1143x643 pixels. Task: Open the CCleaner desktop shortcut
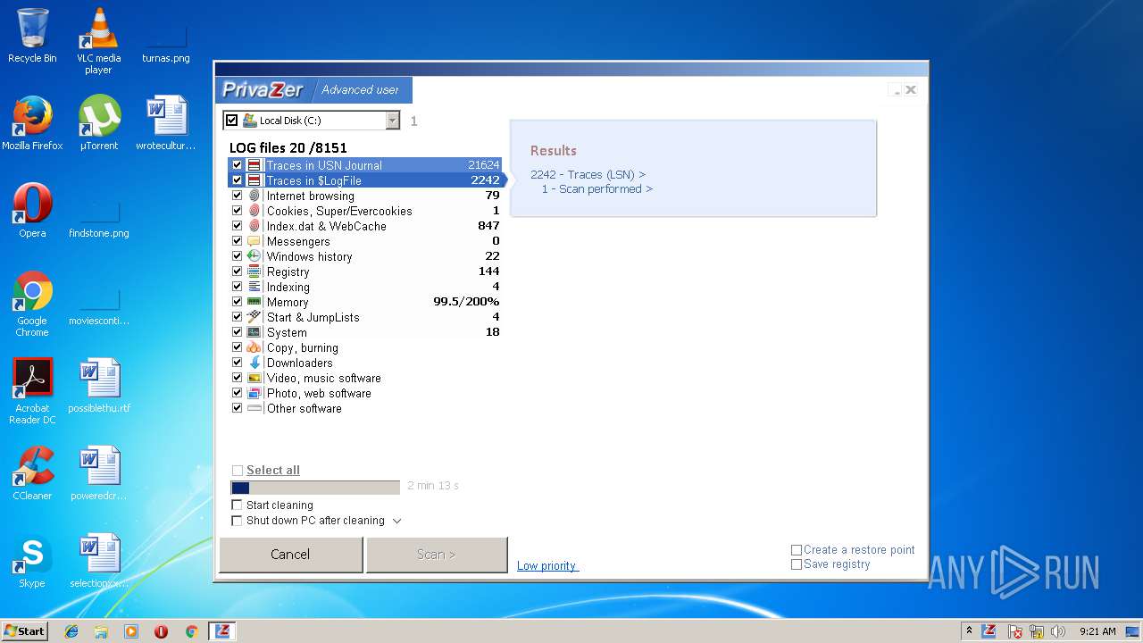32,474
